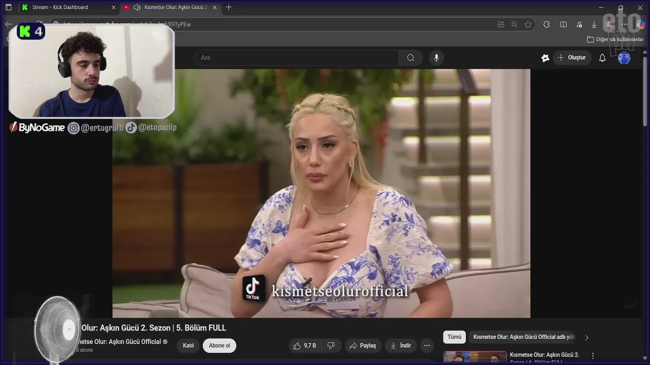The height and width of the screenshot is (365, 650).
Task: Click the YouTube video player
Action: click(321, 193)
